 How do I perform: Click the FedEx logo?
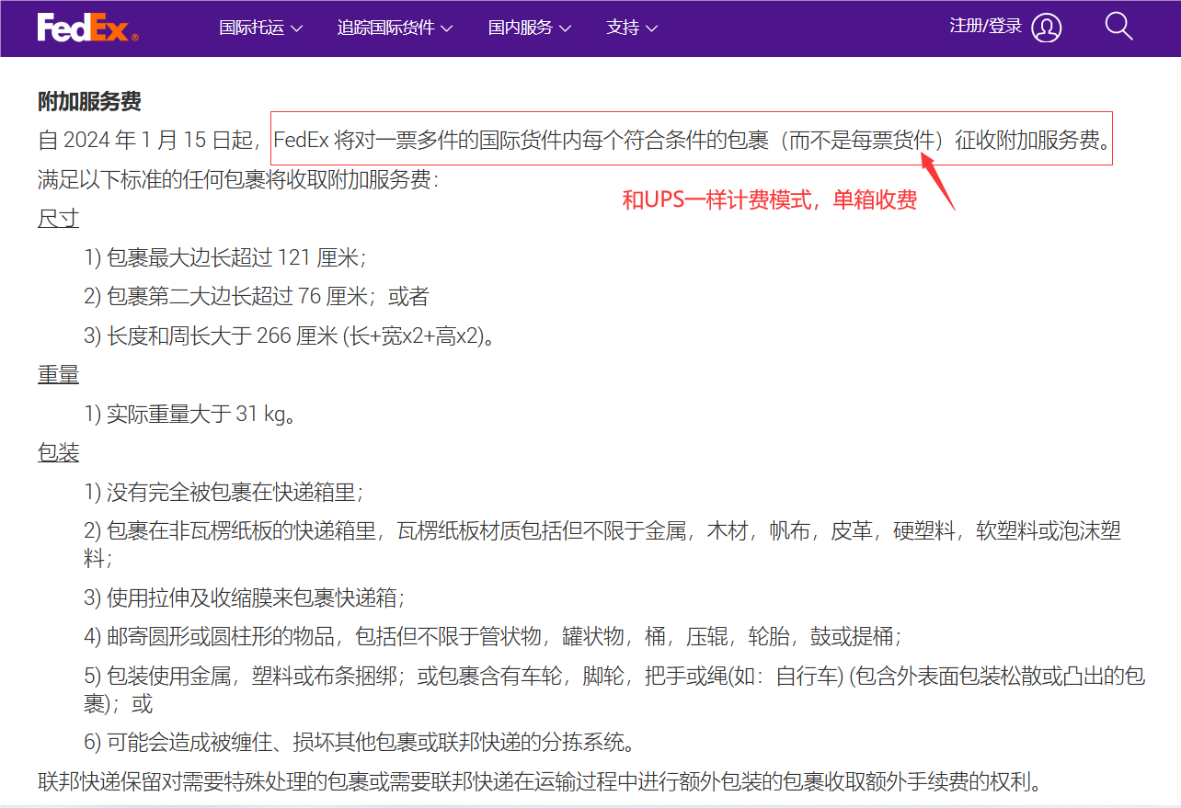coord(87,28)
